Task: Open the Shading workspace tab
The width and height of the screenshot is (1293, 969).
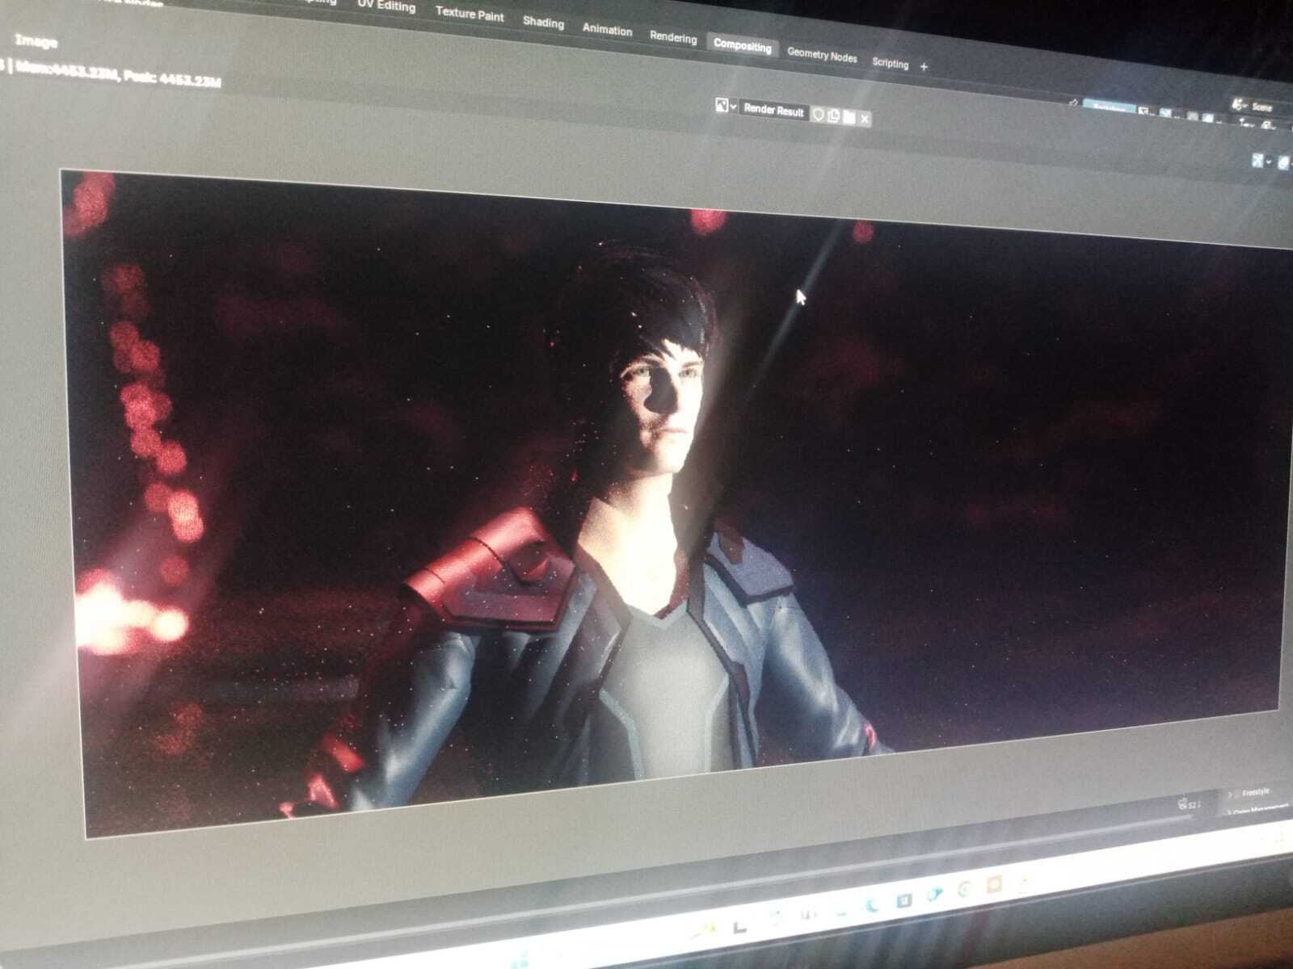Action: point(543,23)
